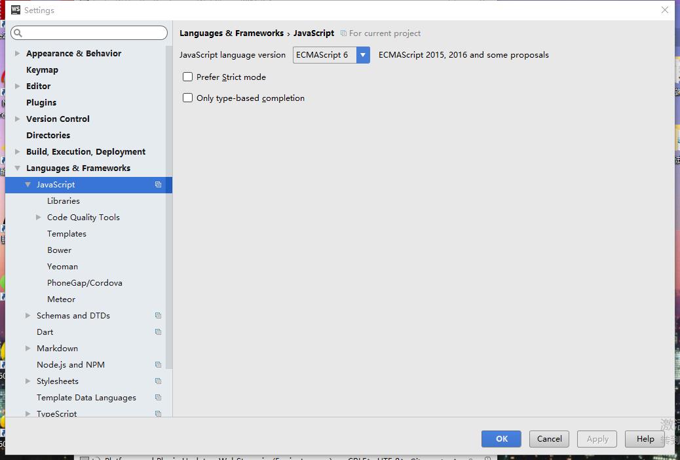Screen dimensions: 680x460
Task: Select Templates under JavaScript
Action: coord(67,234)
